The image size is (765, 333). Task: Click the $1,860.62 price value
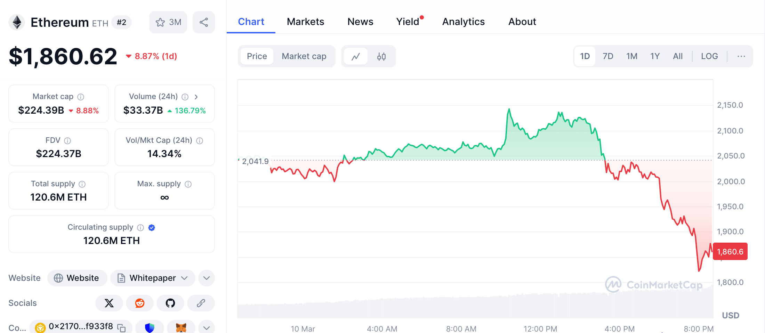point(63,56)
